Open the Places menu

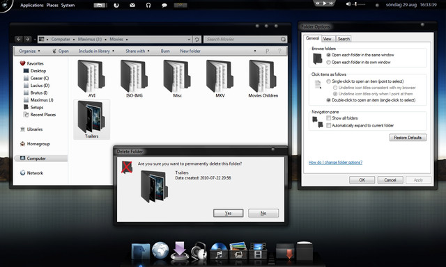pos(52,5)
